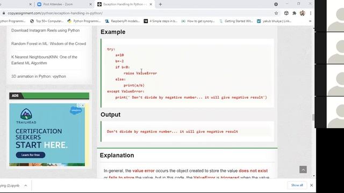Open the yakub bhukya LinkedIn bookmark
Viewport: 344px width, 193px height.
(x=274, y=21)
